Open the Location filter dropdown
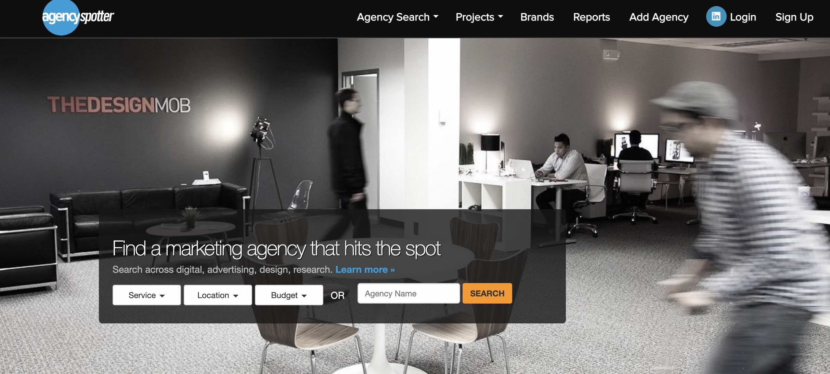 (x=218, y=295)
